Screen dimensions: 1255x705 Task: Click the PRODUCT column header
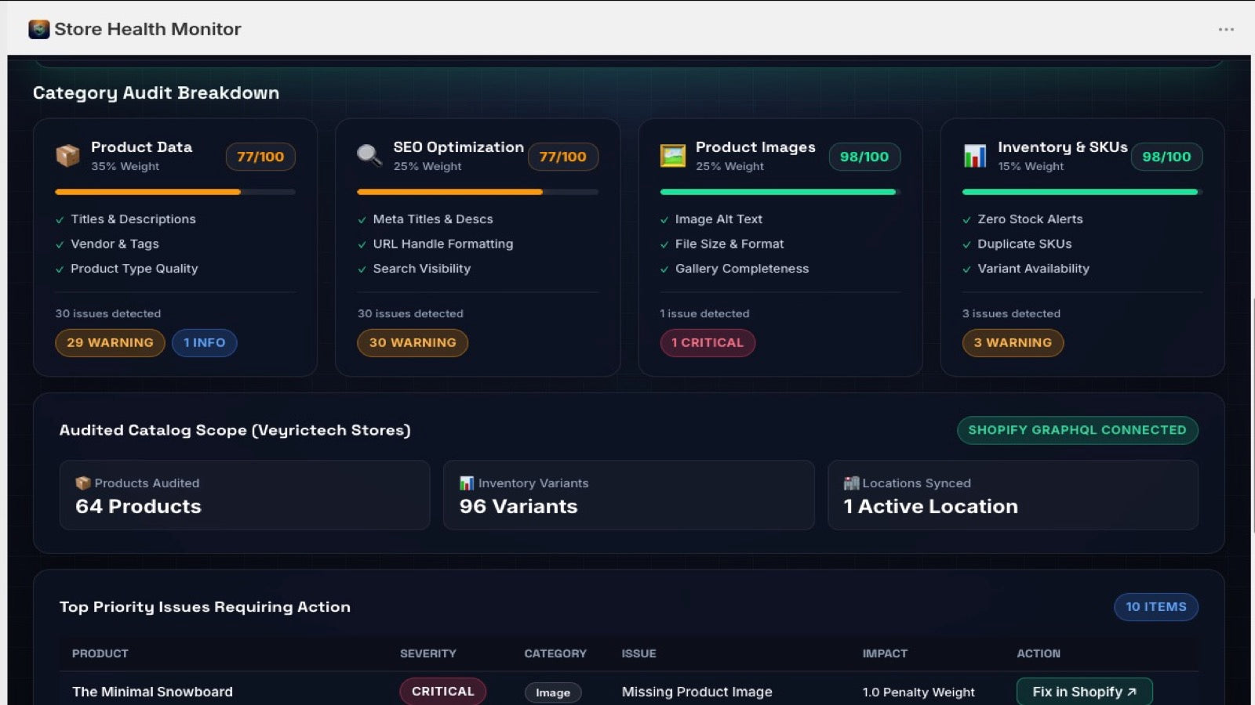100,653
